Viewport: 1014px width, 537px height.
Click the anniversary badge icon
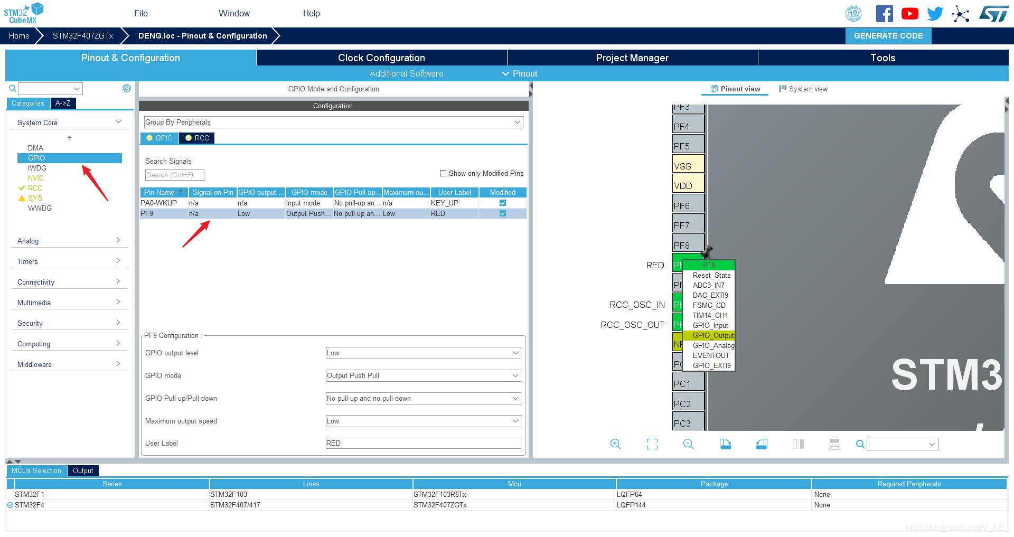pos(853,14)
